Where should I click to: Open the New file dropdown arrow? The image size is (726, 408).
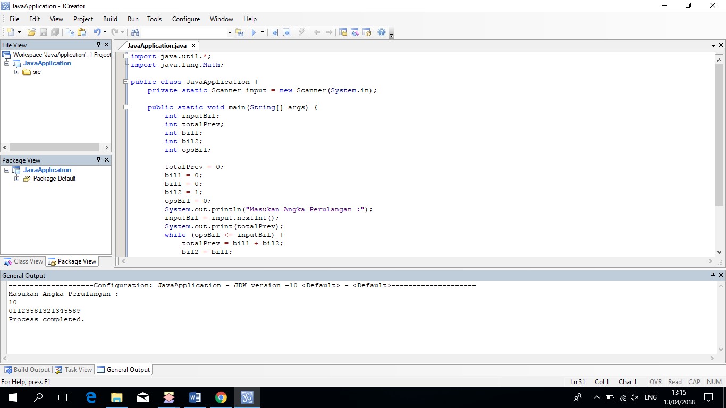19,32
